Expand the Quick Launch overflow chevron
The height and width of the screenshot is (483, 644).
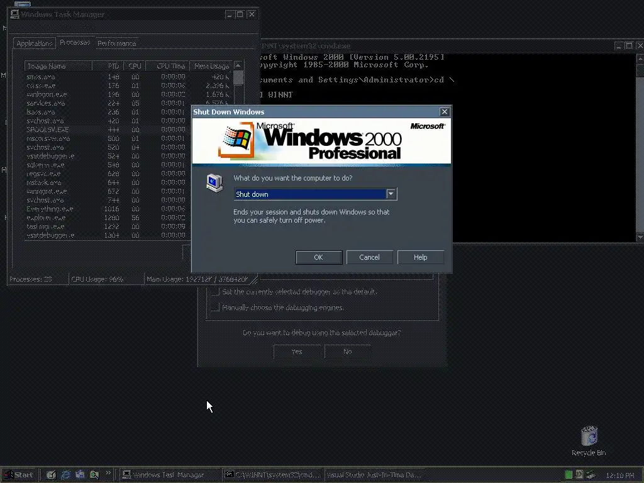[x=108, y=473]
